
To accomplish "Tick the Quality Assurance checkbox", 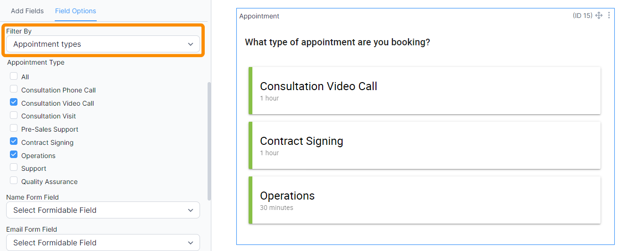I will click(14, 181).
